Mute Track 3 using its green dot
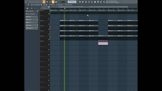The width and height of the screenshot is (162, 91). [49, 24]
